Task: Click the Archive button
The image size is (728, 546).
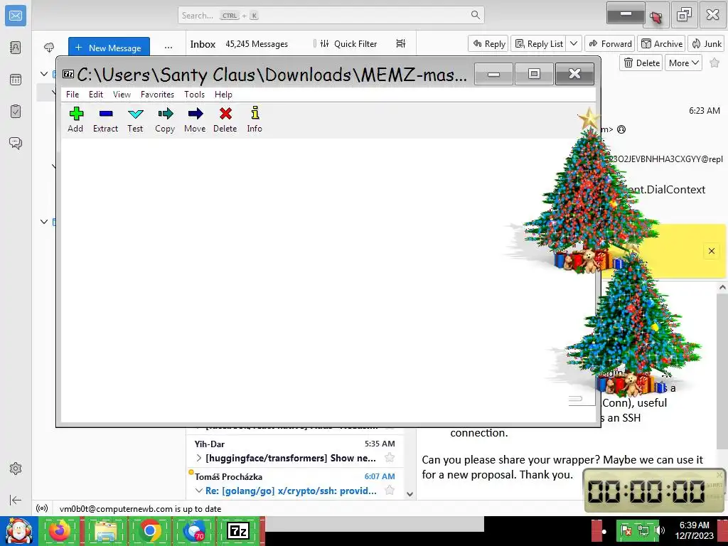Action: [662, 43]
